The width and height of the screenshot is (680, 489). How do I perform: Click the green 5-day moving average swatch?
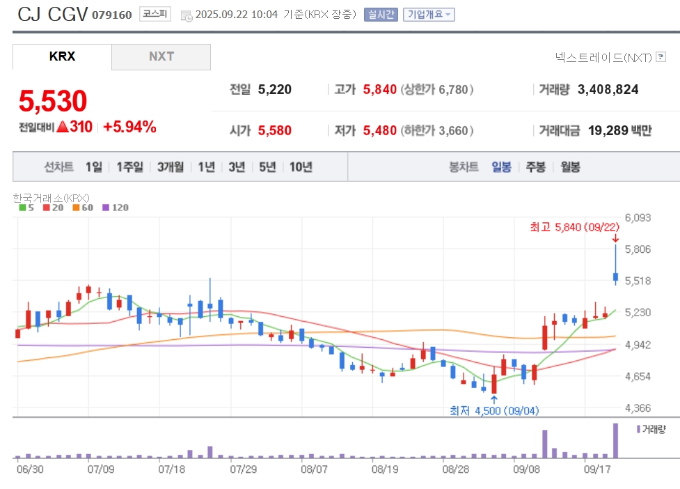[x=22, y=208]
